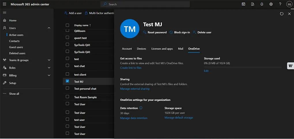Open the test client user name
The width and height of the screenshot is (294, 139).
coord(80,75)
